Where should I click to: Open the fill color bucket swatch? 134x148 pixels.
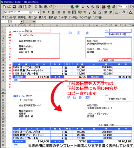(123, 12)
